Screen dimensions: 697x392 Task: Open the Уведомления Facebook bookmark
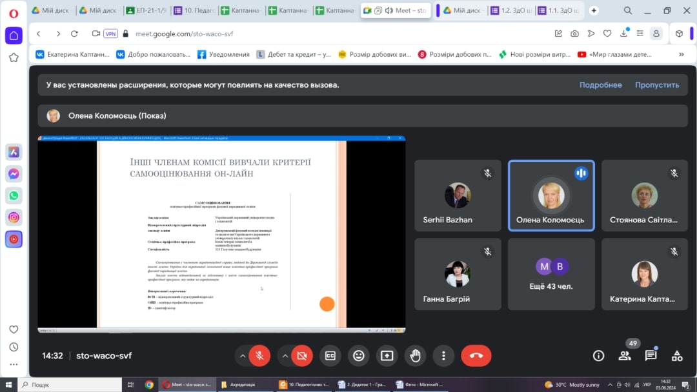pos(223,54)
